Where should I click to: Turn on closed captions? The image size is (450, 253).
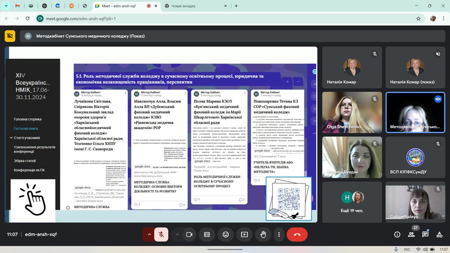tap(207, 234)
